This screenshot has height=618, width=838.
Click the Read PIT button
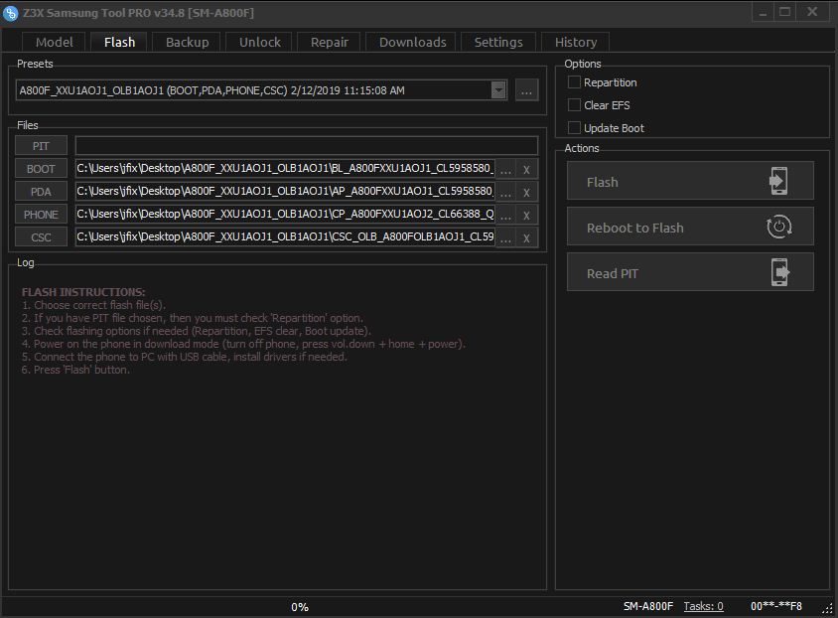coord(690,272)
